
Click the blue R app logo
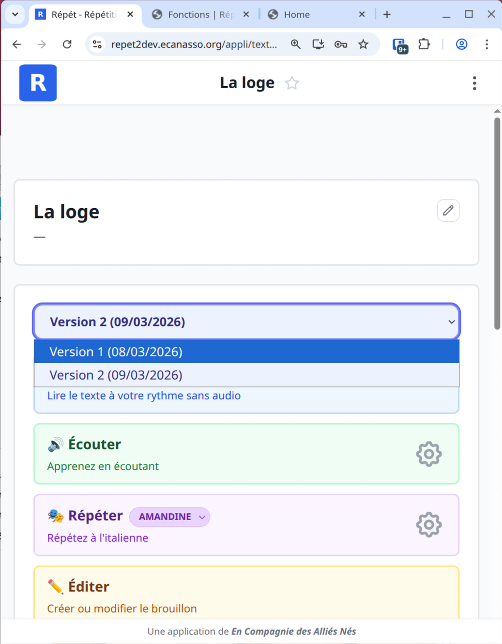tap(38, 83)
